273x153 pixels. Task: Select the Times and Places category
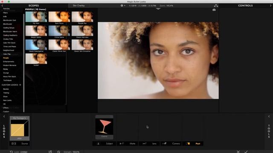click(x=9, y=46)
